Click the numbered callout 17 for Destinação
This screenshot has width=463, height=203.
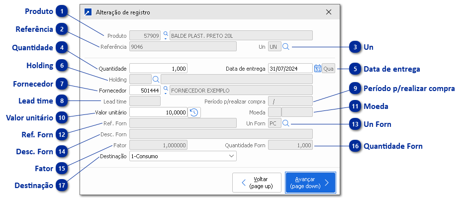61,185
